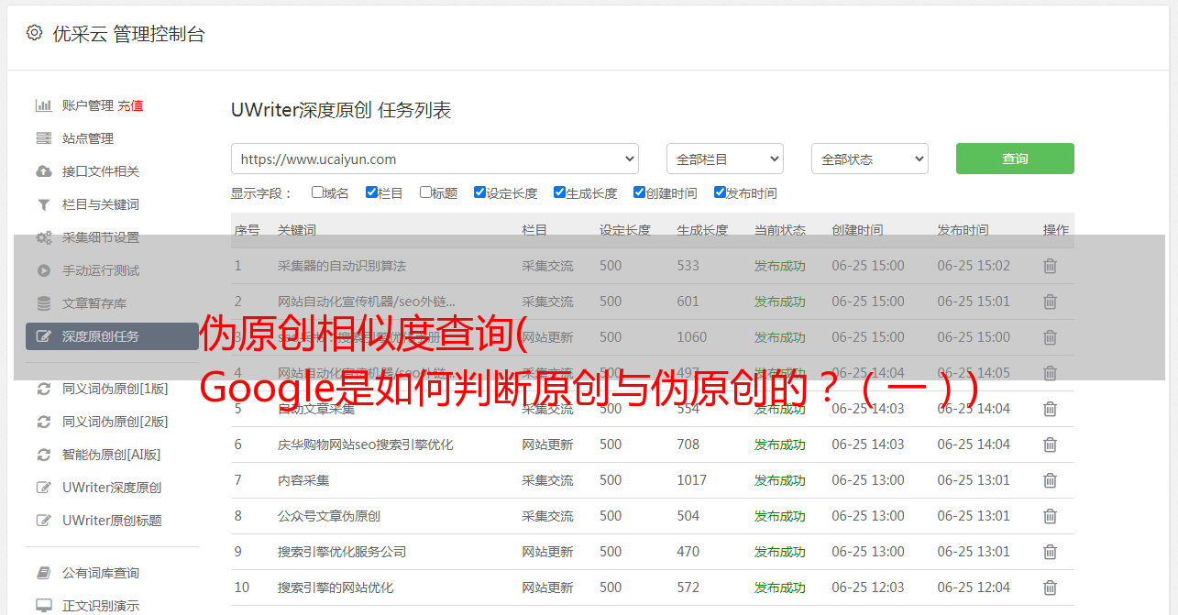
Task: Toggle the 域名 field checkbox
Action: coord(317,192)
